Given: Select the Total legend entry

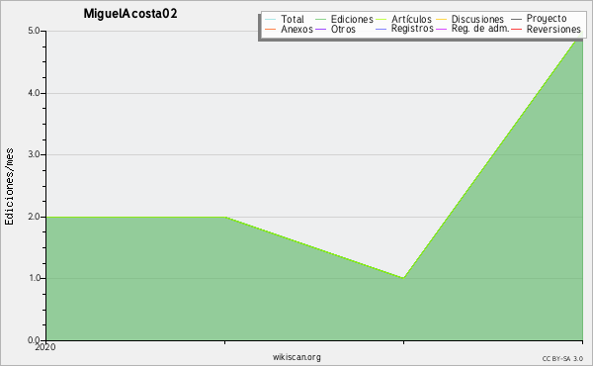Looking at the screenshot, I should (285, 19).
